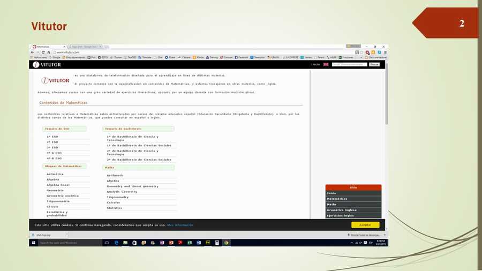Image resolution: width=482 pixels, height=271 pixels.
Task: Focus the Vitutor site search field
Action: click(x=350, y=64)
